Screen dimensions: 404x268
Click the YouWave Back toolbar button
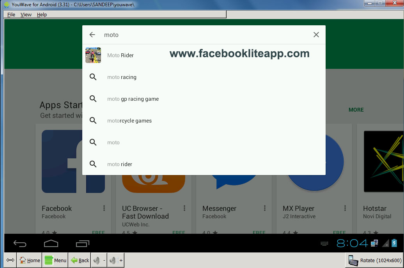pos(80,260)
